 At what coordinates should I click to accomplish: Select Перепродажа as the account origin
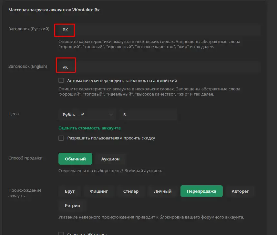(x=201, y=191)
